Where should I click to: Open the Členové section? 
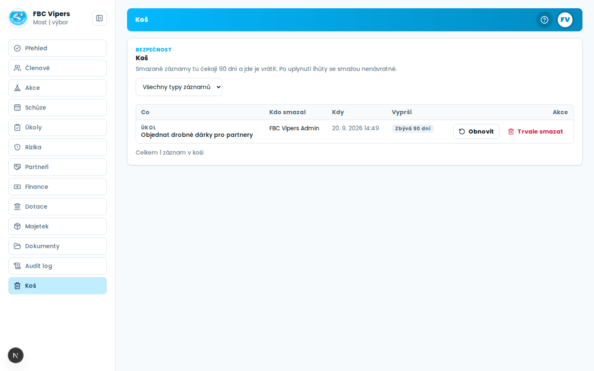click(x=58, y=68)
